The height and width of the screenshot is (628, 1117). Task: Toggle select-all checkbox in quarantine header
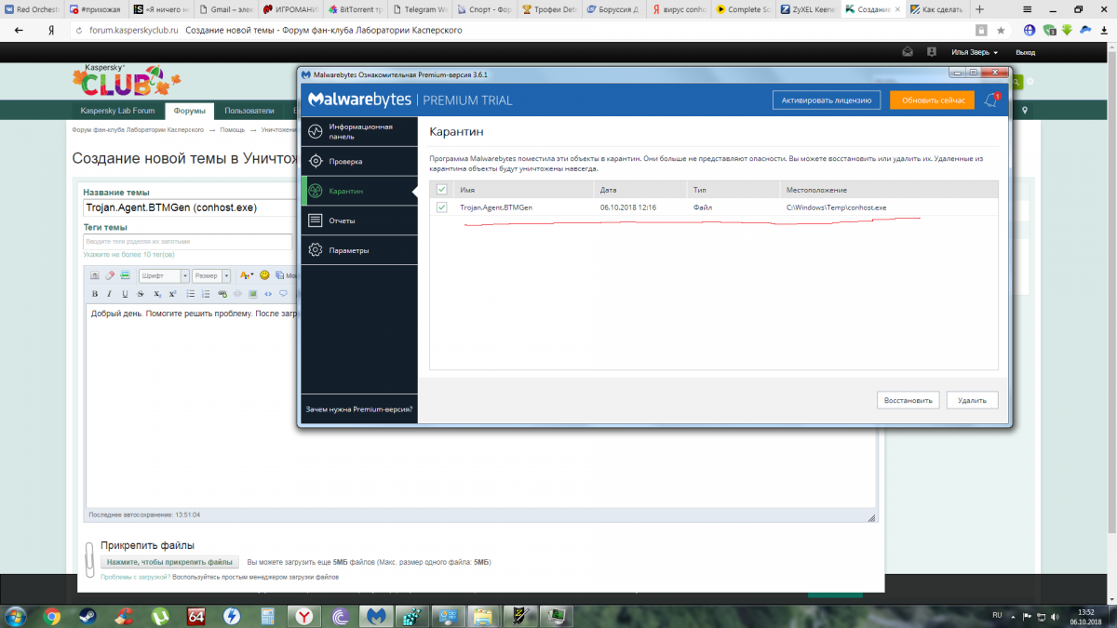[441, 190]
